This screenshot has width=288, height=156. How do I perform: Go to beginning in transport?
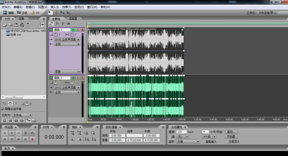click(x=5, y=139)
